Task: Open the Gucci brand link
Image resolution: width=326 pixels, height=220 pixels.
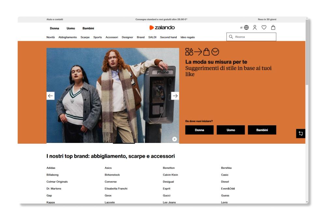Action: tap(167, 195)
